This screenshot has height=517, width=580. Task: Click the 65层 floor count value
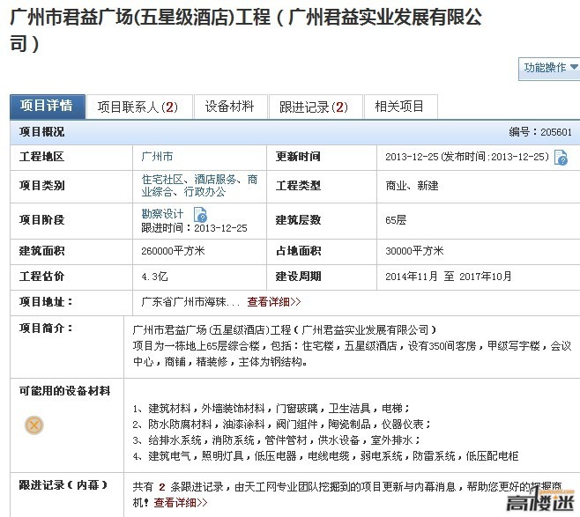pyautogui.click(x=396, y=220)
